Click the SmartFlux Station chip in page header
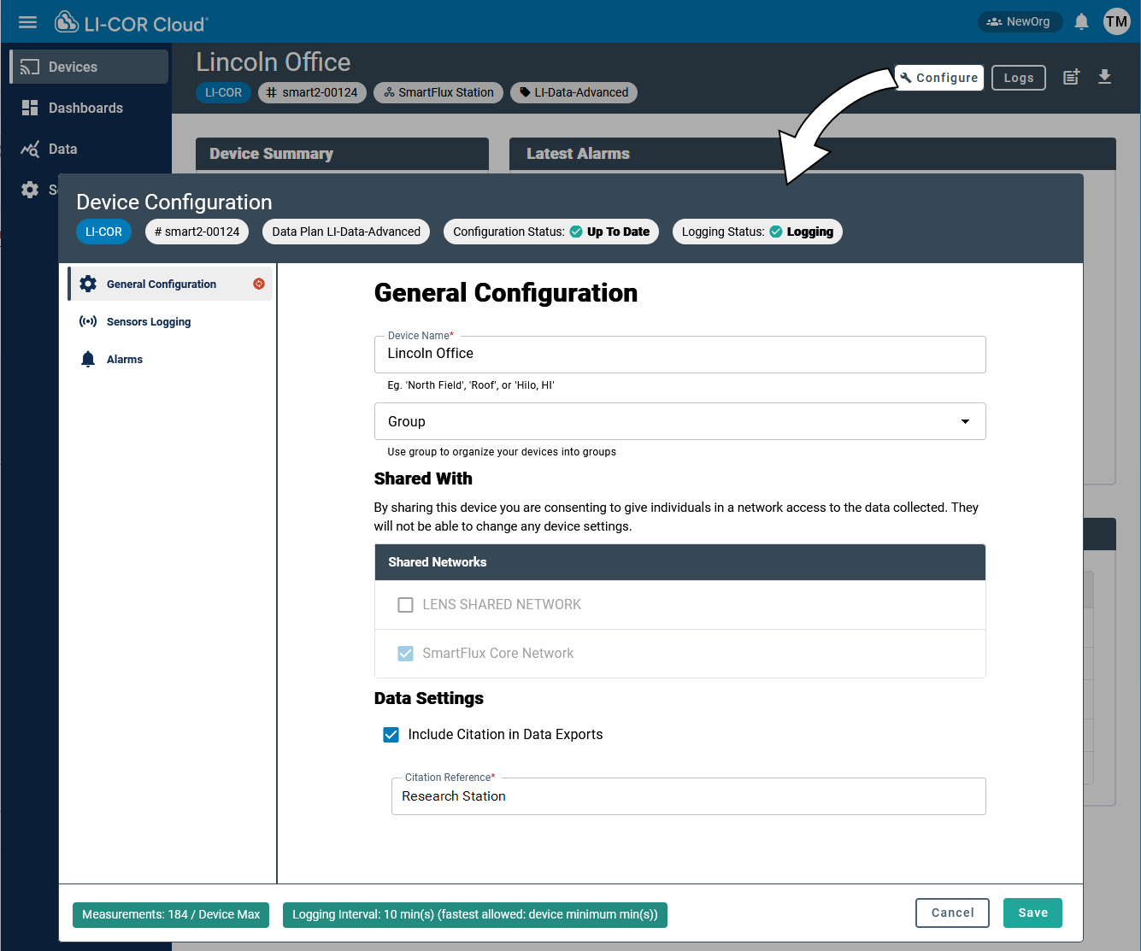Image resolution: width=1141 pixels, height=951 pixels. [438, 92]
